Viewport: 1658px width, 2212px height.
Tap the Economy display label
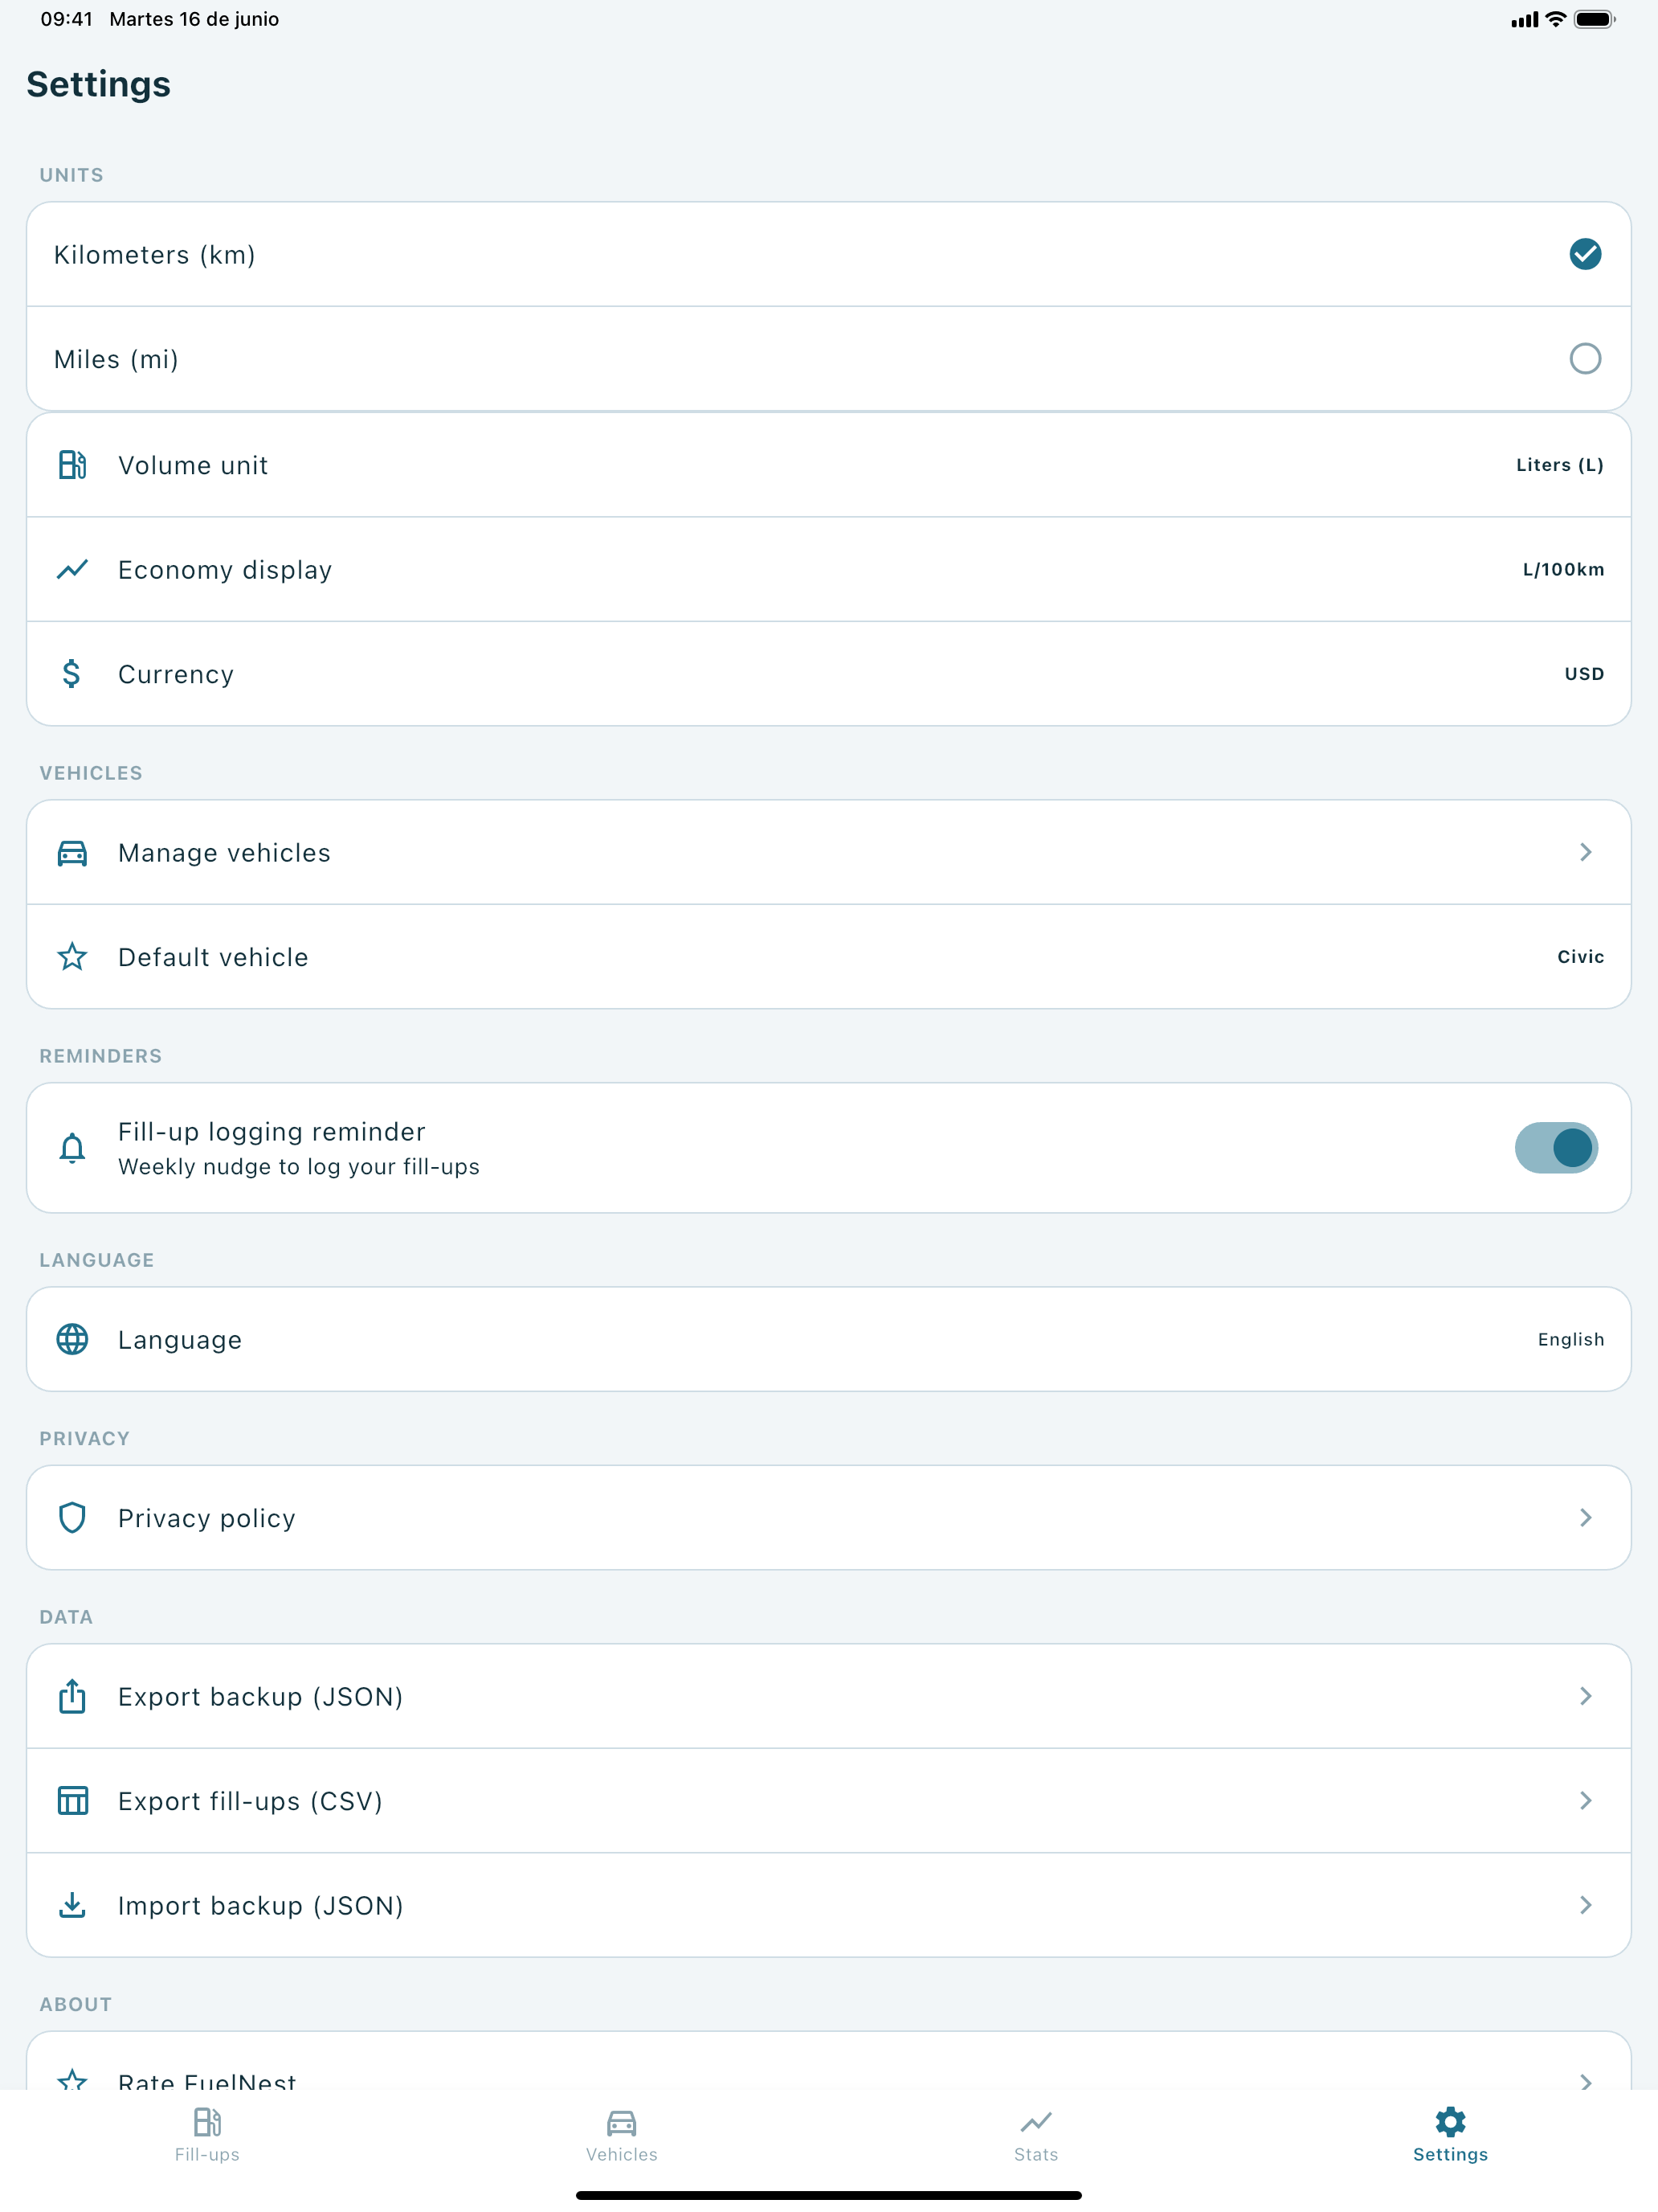tap(225, 570)
